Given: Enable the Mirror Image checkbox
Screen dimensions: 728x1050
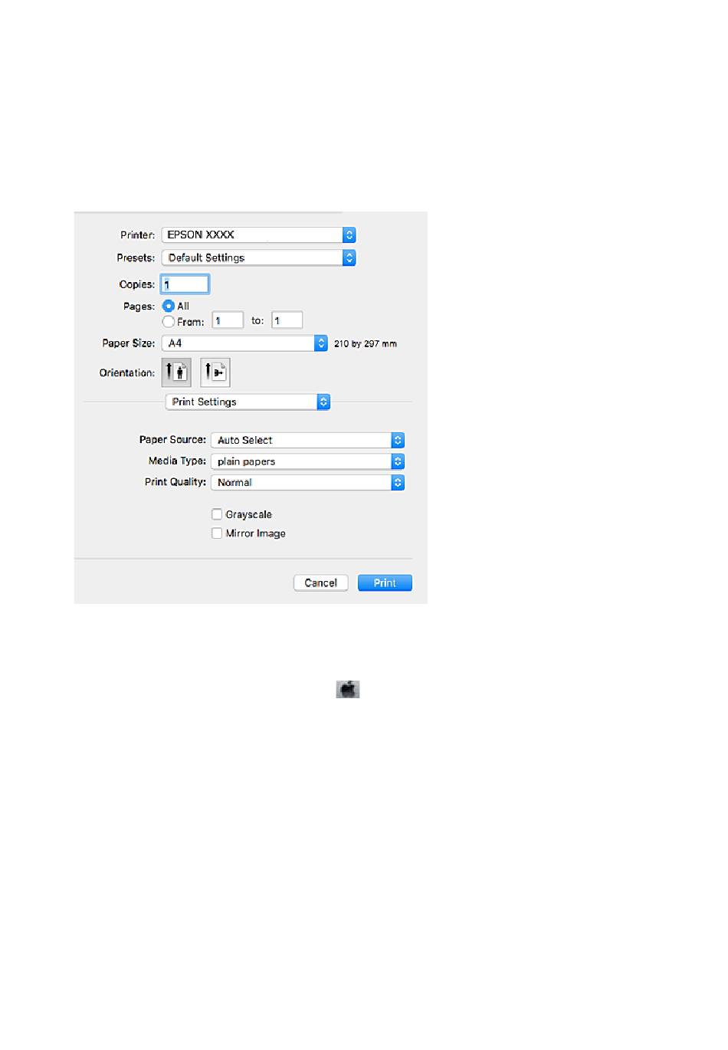Looking at the screenshot, I should pos(217,533).
